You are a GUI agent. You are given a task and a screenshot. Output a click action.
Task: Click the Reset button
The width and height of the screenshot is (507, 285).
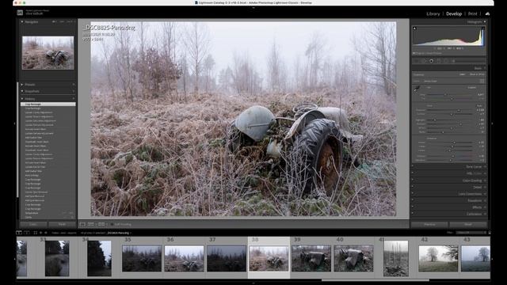coord(468,224)
